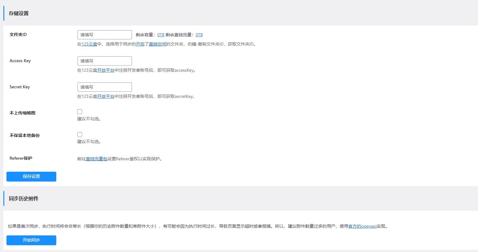Screen dimensions: 478x252
Task: Click the Referer保护 row label
Action: (x=21, y=158)
